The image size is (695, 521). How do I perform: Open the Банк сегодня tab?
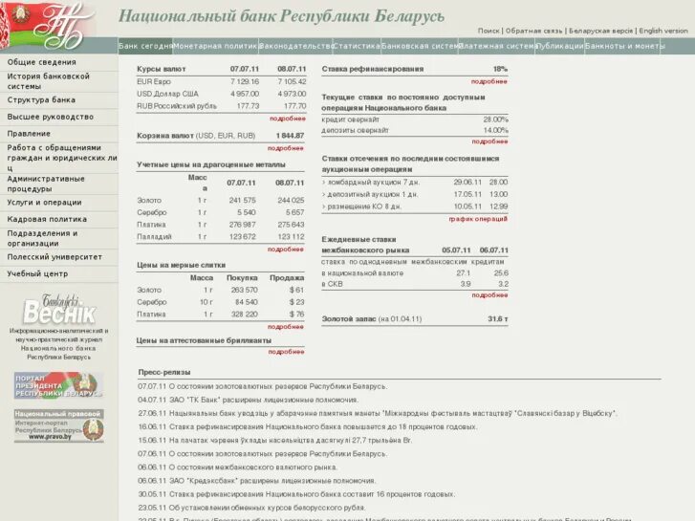click(x=145, y=46)
